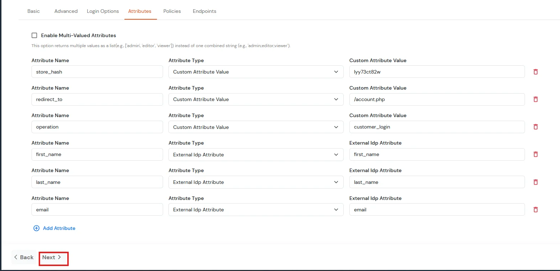Image resolution: width=560 pixels, height=271 pixels.
Task: Click the back chevron on the Back button
Action: 16,257
